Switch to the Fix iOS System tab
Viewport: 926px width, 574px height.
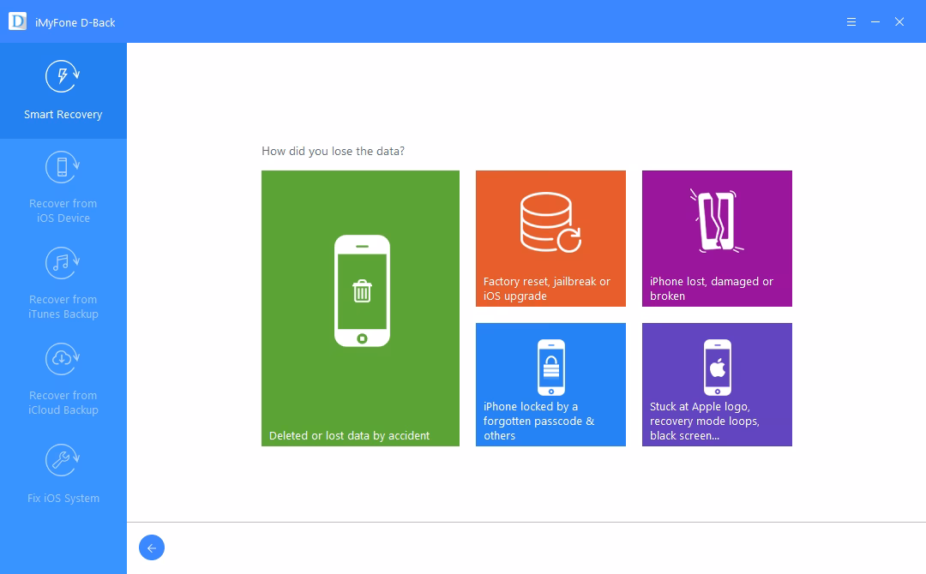click(x=61, y=471)
